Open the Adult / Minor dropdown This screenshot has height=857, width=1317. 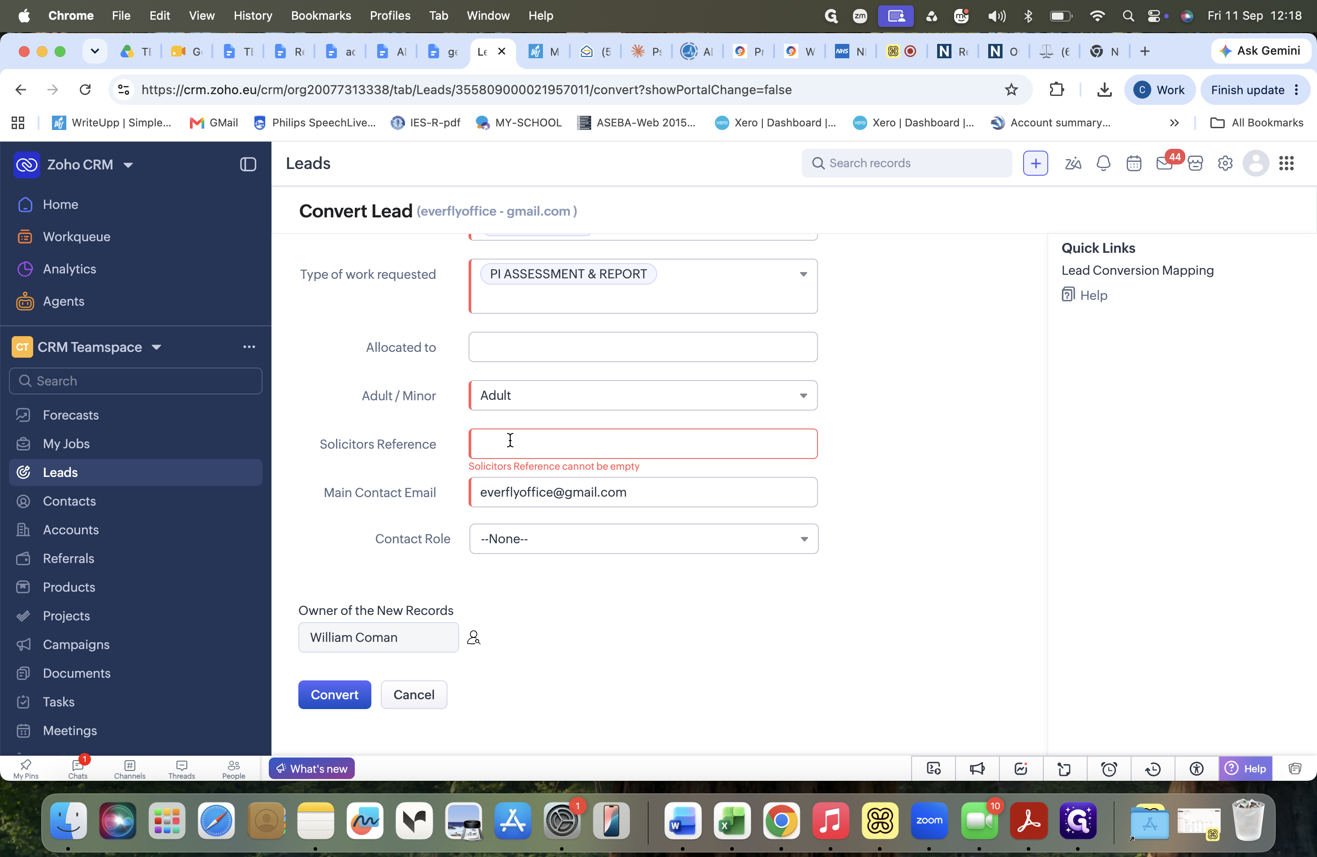click(x=803, y=395)
